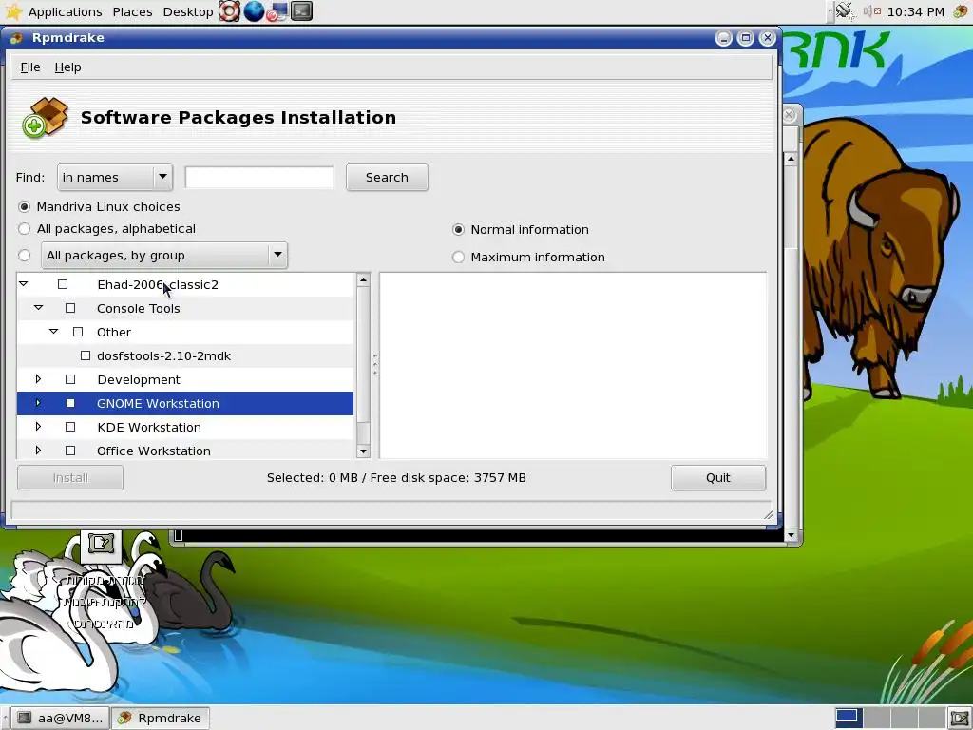Click the muted volume speaker icon
973x730 pixels.
[x=872, y=11]
